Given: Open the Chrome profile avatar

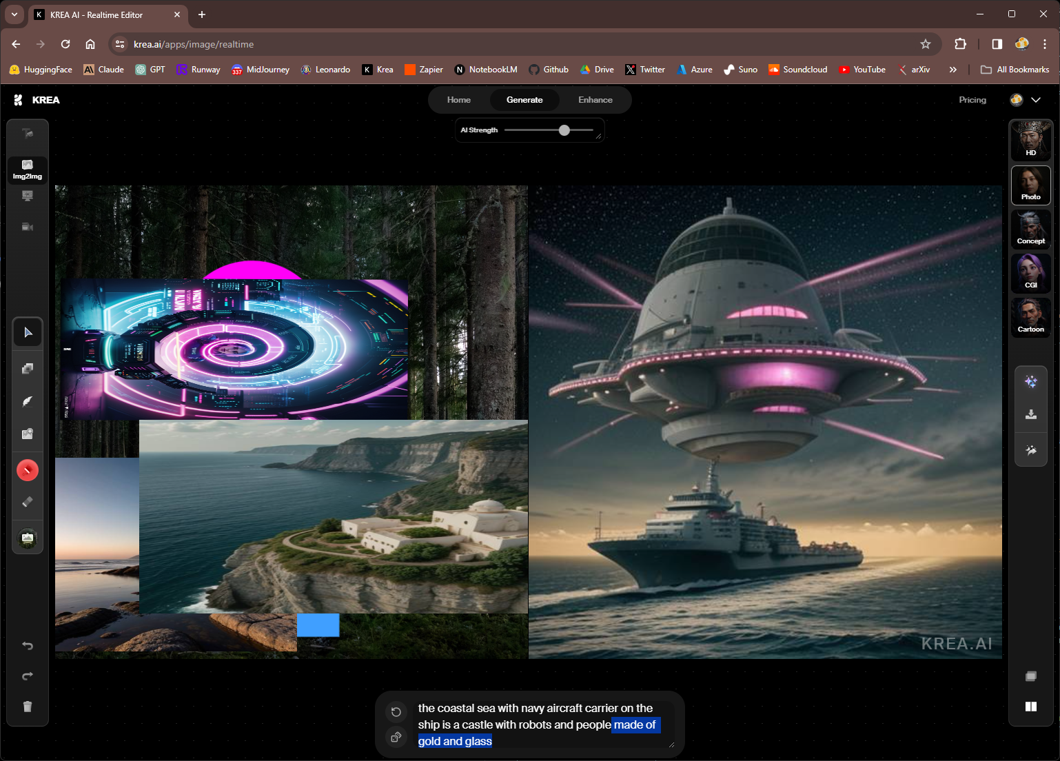Looking at the screenshot, I should (1022, 44).
